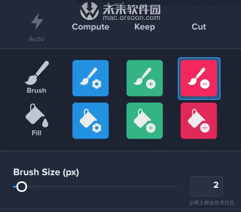Screen dimensions: 241x212
Task: Select the green Keep fill bucket
Action: point(145,121)
